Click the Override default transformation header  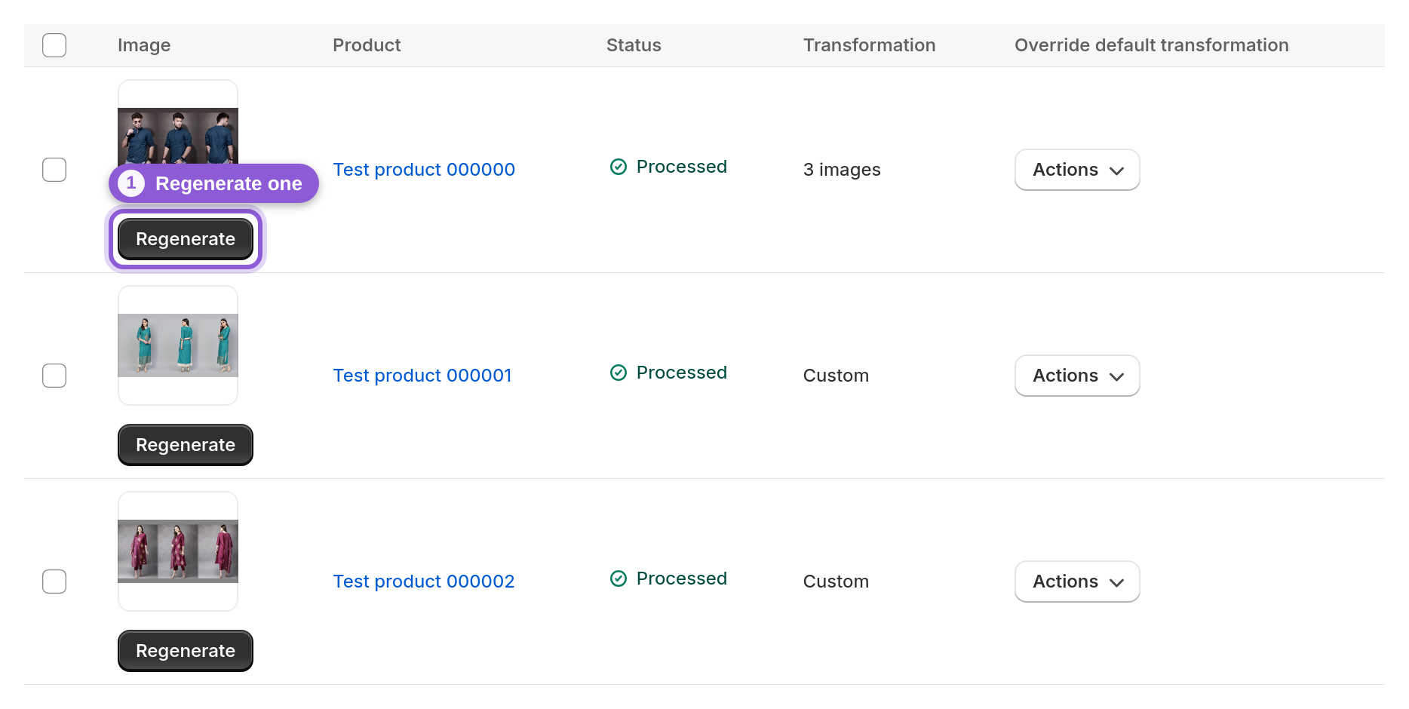click(1152, 45)
